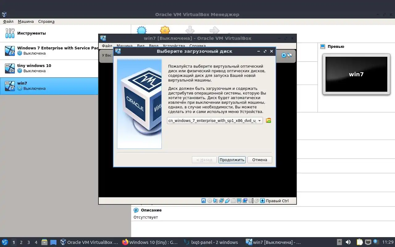Click the optical disk status bar icon
This screenshot has height=247, width=395.
click(x=210, y=201)
